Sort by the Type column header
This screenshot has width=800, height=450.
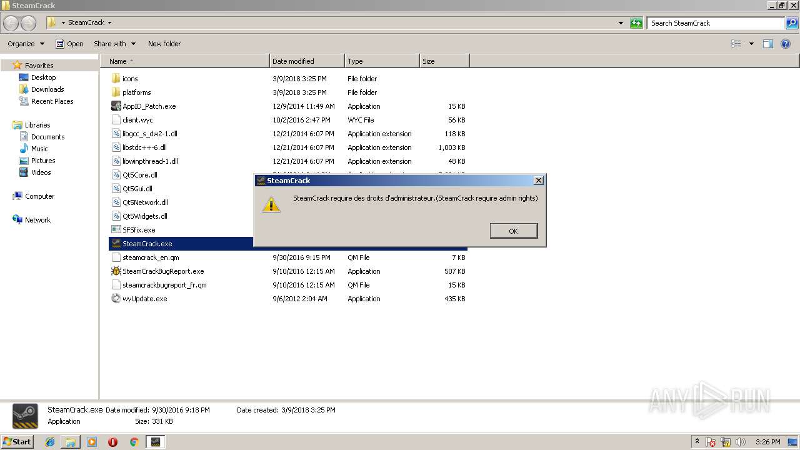click(382, 61)
